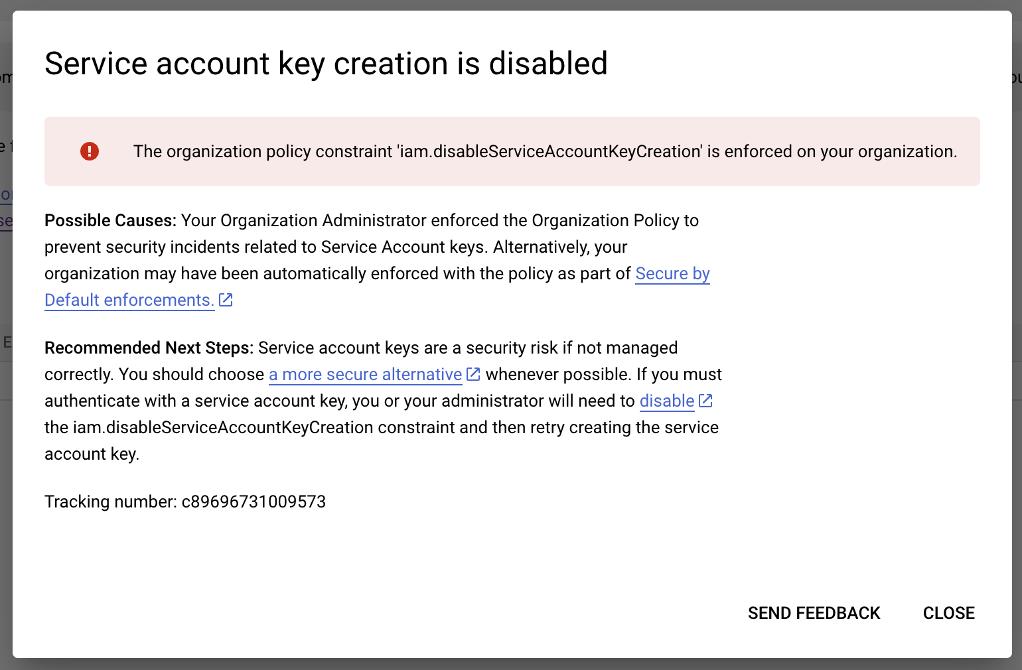The width and height of the screenshot is (1022, 670).
Task: Click CLOSE to dismiss the dialog
Action: click(948, 613)
